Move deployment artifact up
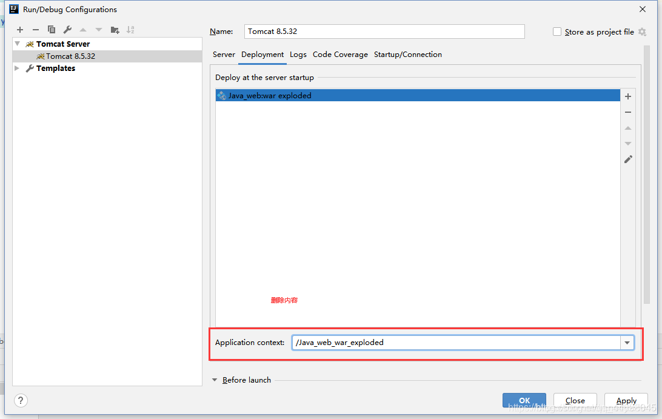 tap(628, 128)
